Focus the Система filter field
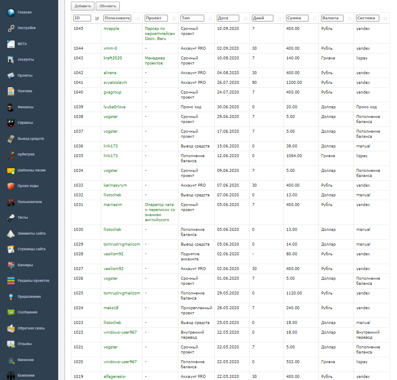 coord(367,18)
